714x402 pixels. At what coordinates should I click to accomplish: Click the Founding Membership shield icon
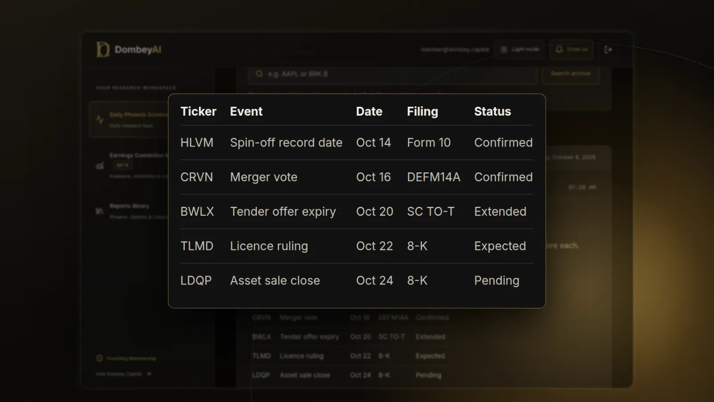click(x=100, y=358)
